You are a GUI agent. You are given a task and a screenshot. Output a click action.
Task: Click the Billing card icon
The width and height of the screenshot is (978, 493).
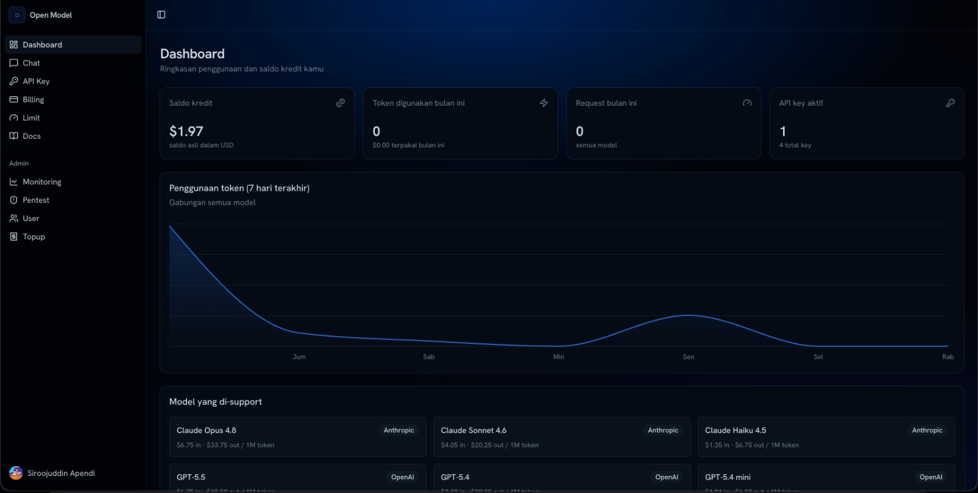(x=13, y=100)
